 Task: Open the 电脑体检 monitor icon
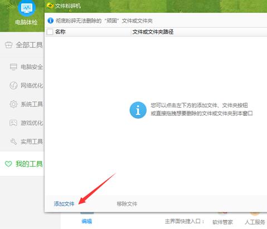click(27, 8)
